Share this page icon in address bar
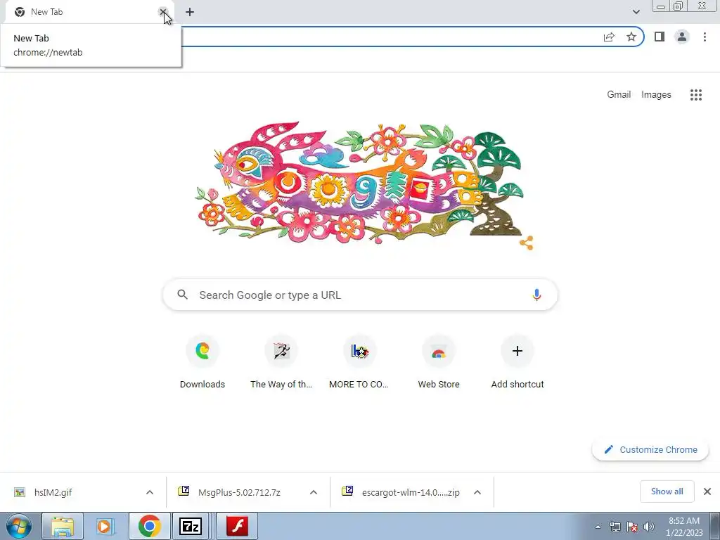Screen dimensions: 720x540 [x=609, y=37]
